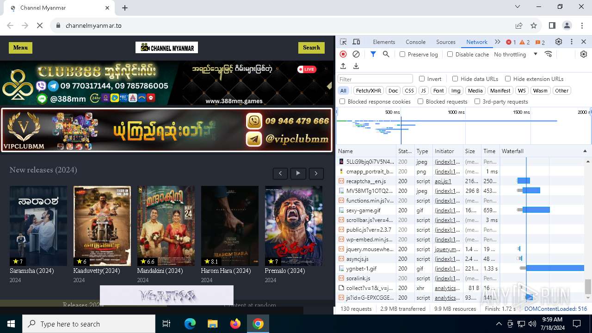Open Chrome side panel icon
Viewport: 592px width, 333px height.
coord(552,25)
